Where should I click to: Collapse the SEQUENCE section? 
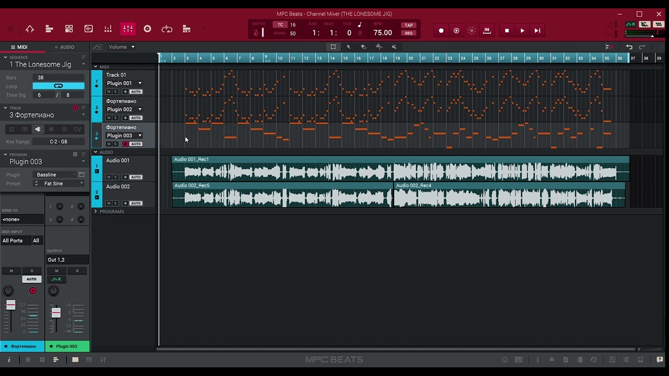coord(5,57)
